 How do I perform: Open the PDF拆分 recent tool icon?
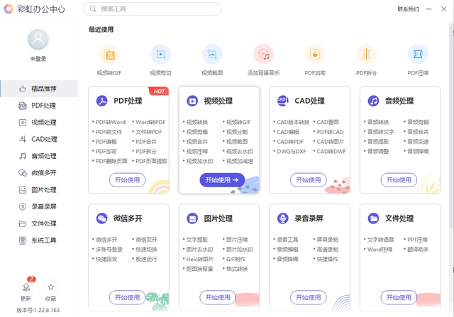366,54
